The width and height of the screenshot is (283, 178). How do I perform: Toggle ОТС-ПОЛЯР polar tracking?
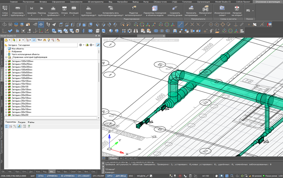pos(99,176)
